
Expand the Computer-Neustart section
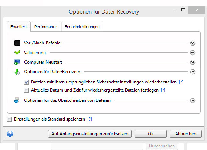[x=193, y=62]
